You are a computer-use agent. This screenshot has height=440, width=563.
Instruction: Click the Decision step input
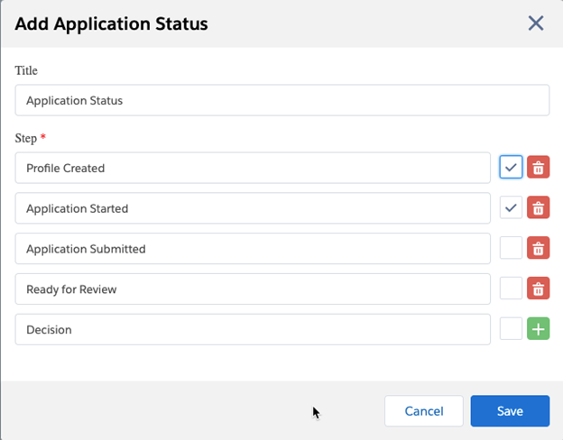point(253,329)
